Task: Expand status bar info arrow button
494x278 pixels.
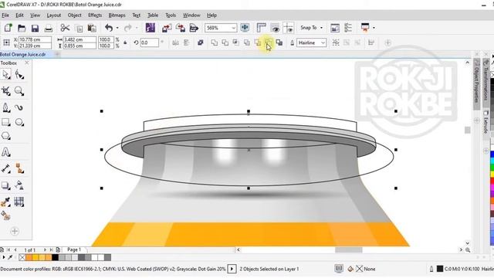Action: [232, 269]
